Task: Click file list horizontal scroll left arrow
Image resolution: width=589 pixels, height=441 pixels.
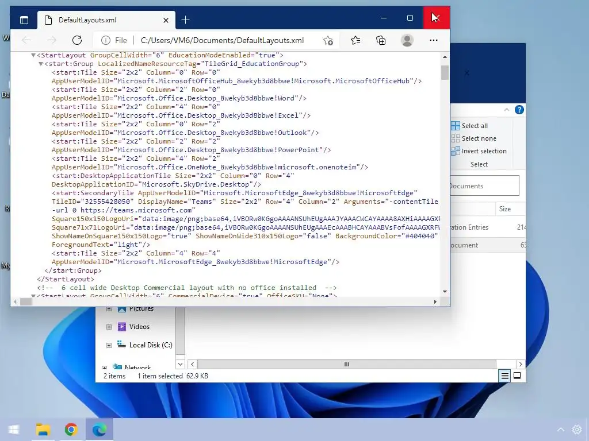Action: [192, 364]
